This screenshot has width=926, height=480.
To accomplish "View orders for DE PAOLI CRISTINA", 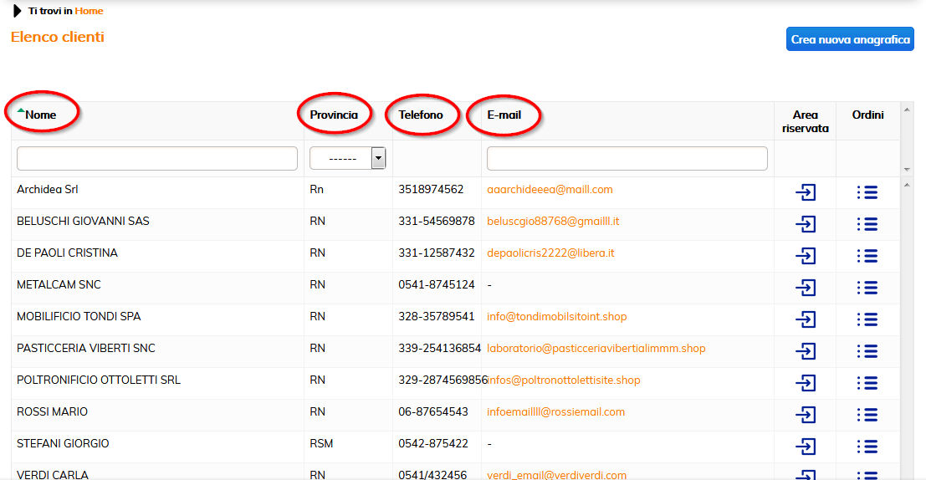I will [867, 256].
